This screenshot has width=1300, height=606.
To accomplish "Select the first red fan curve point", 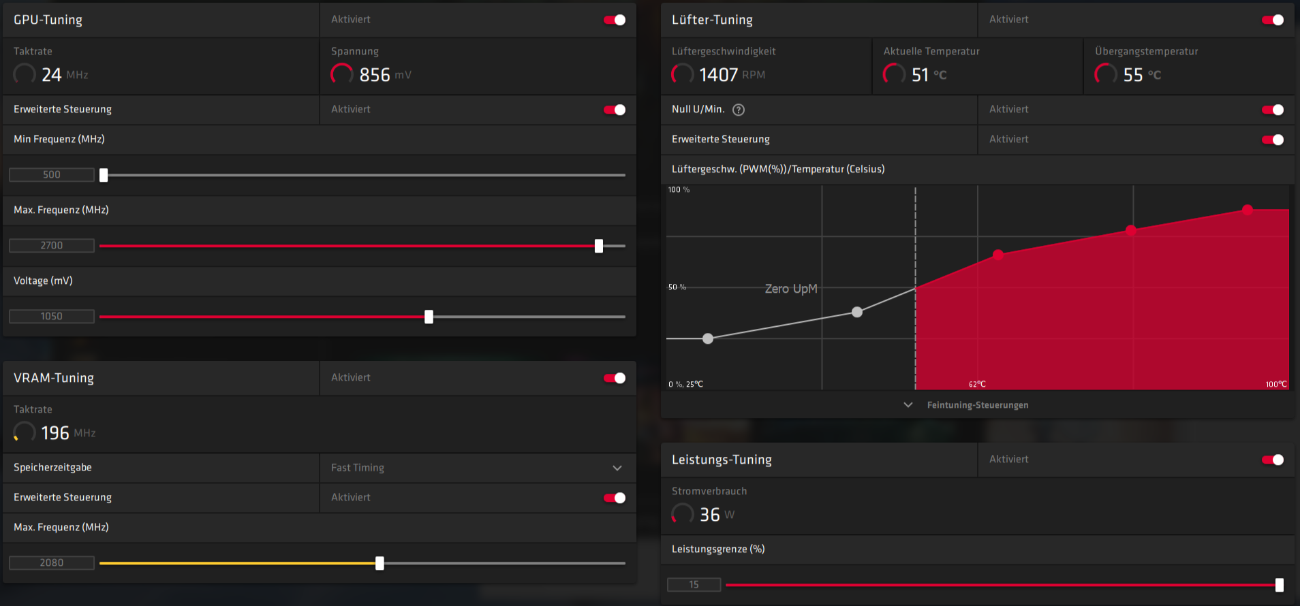I will pyautogui.click(x=998, y=255).
